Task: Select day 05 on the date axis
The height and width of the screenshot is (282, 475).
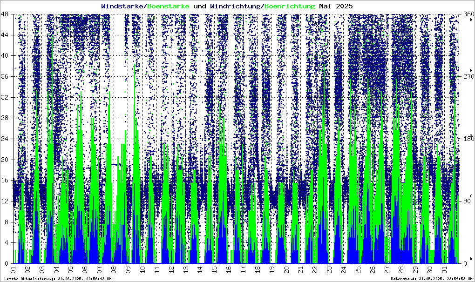Action: [x=70, y=269]
